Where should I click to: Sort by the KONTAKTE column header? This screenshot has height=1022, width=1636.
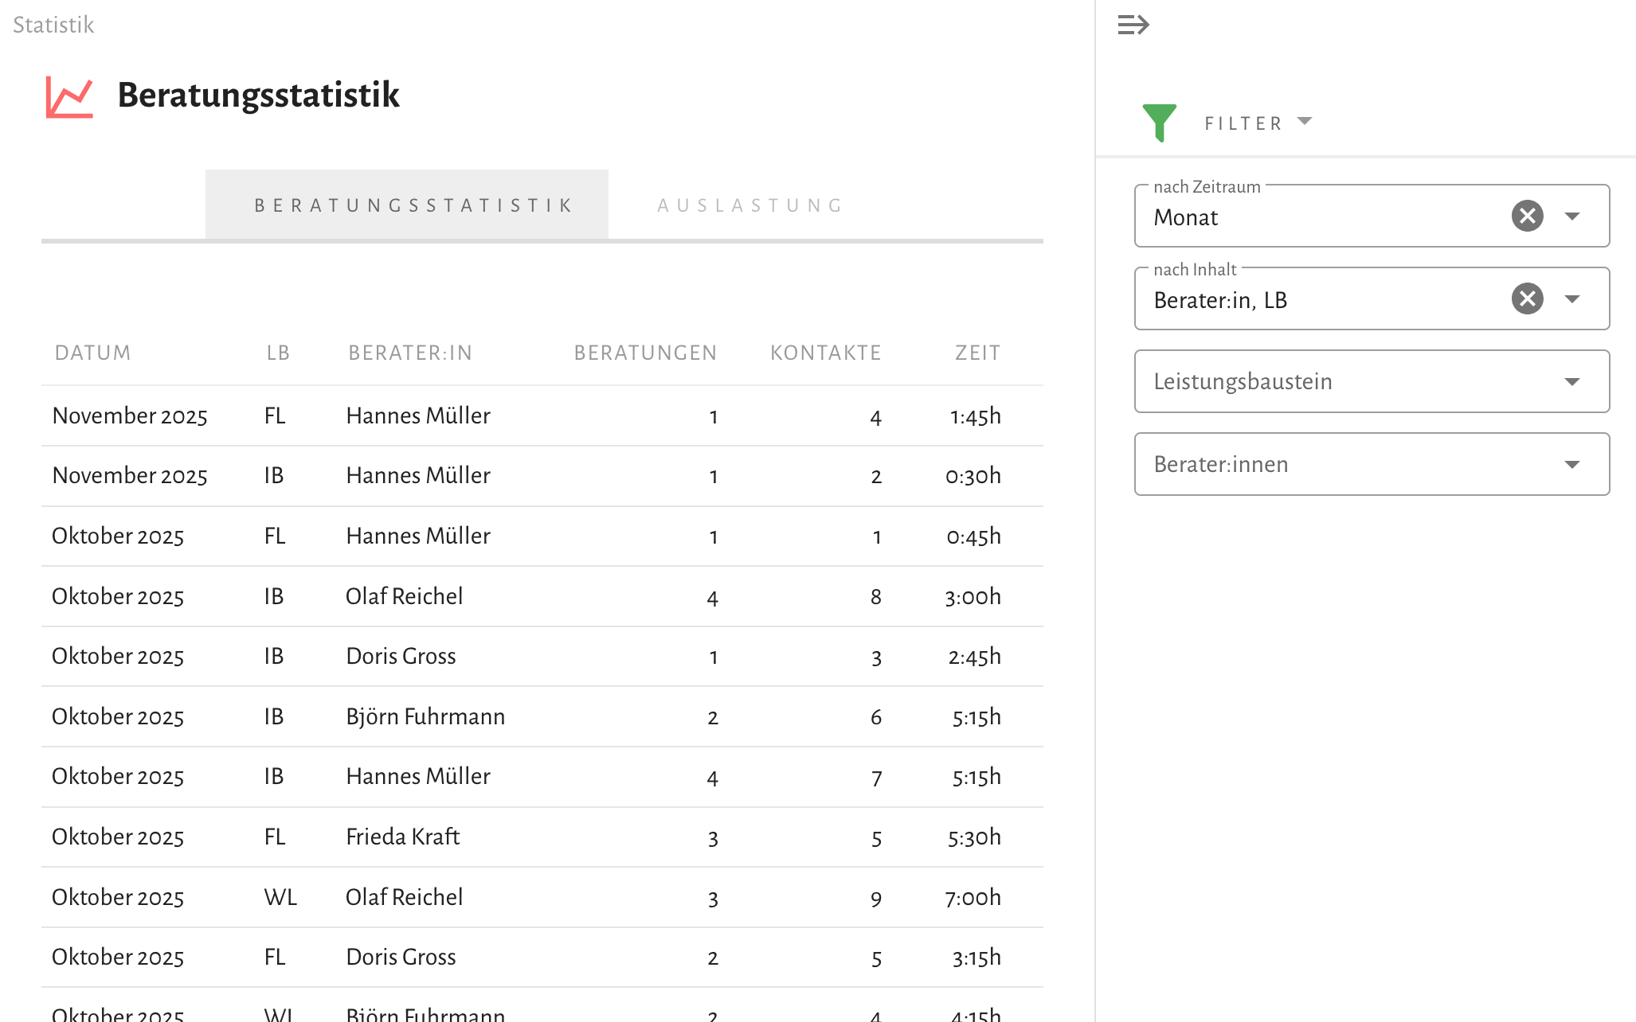(x=825, y=353)
